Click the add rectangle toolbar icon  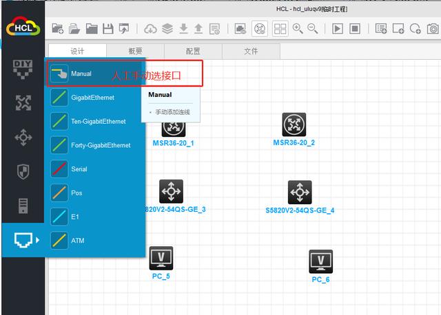pos(398,29)
